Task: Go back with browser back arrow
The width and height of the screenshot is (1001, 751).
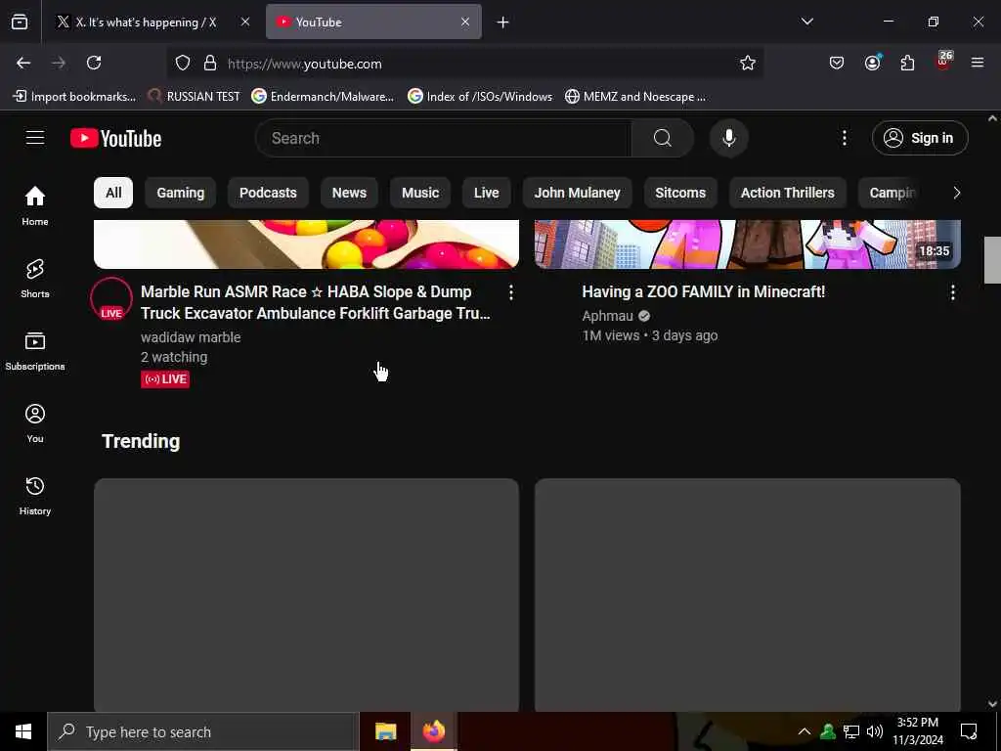Action: (23, 63)
